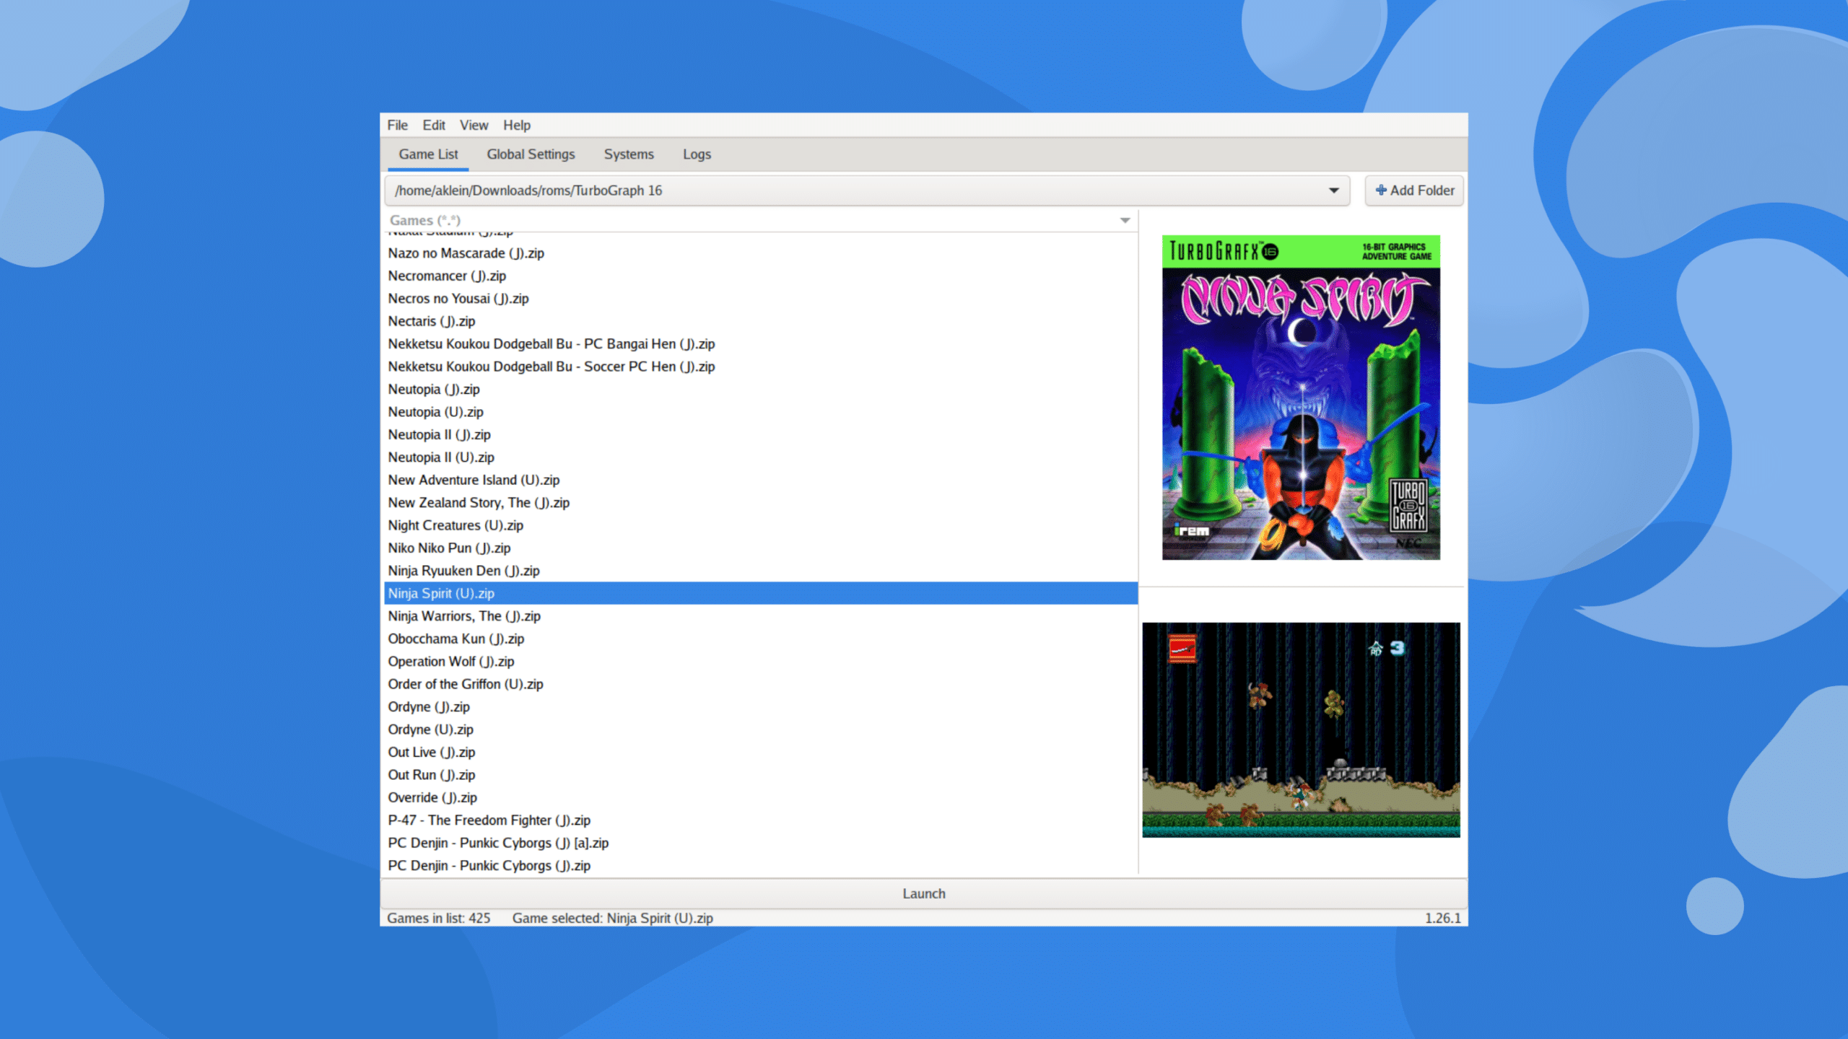Image resolution: width=1848 pixels, height=1039 pixels.
Task: Select Nectaris (J).zip
Action: [761, 321]
